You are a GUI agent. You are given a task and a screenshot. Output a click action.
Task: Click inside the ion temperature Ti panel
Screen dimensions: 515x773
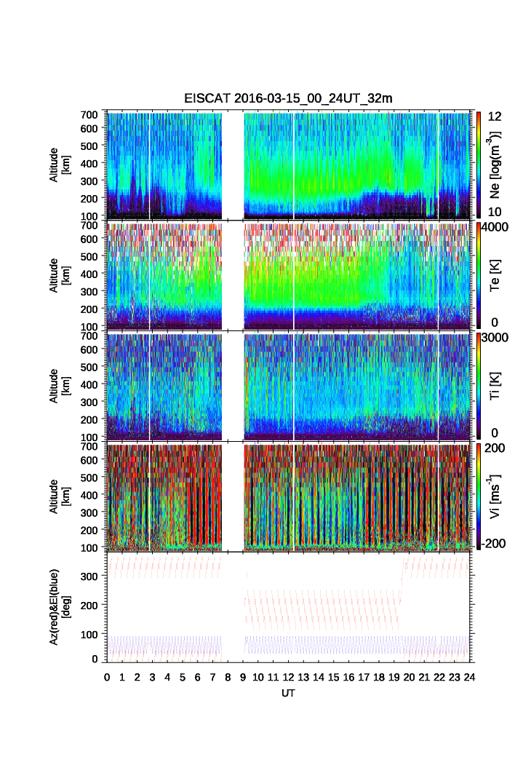288,386
